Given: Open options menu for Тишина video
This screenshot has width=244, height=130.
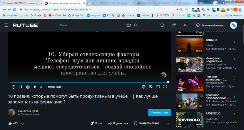Looking at the screenshot, I should point(234,41).
